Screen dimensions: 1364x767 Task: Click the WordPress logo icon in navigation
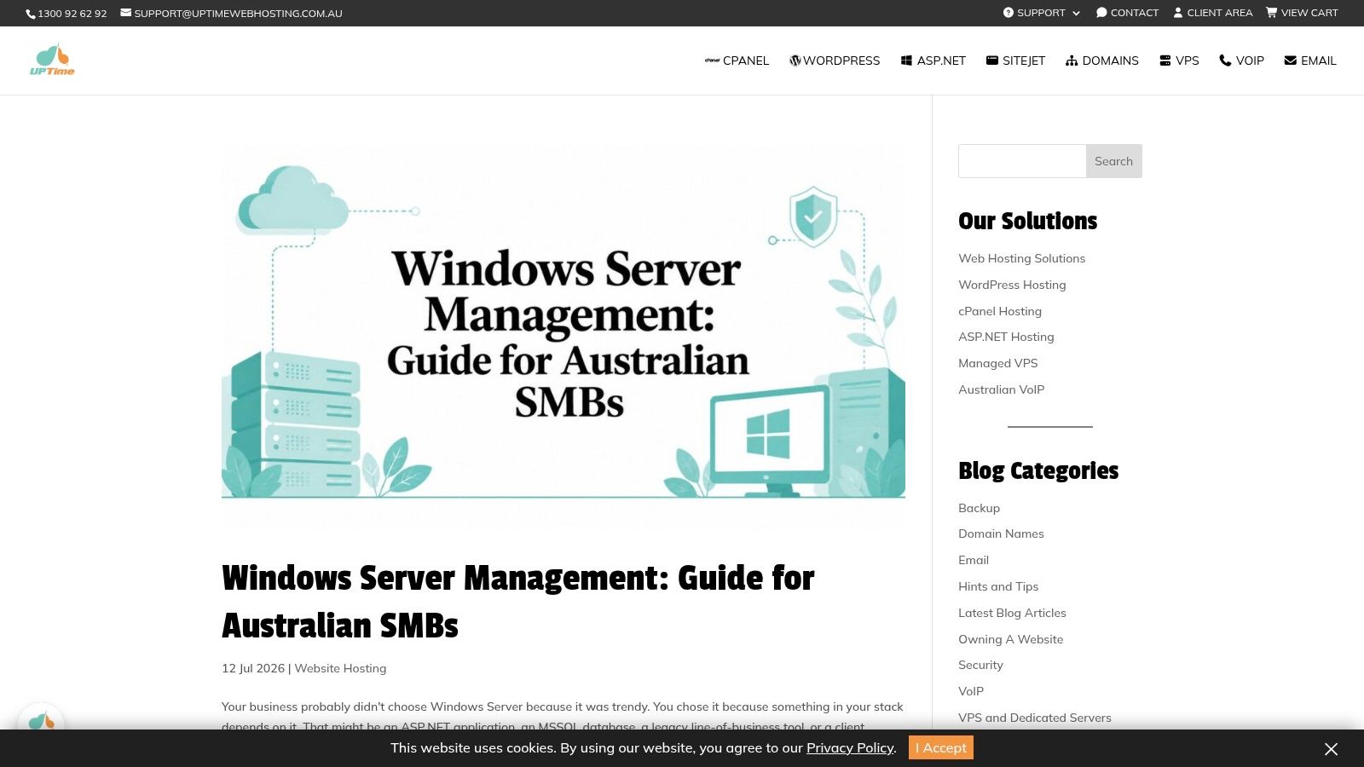tap(795, 61)
